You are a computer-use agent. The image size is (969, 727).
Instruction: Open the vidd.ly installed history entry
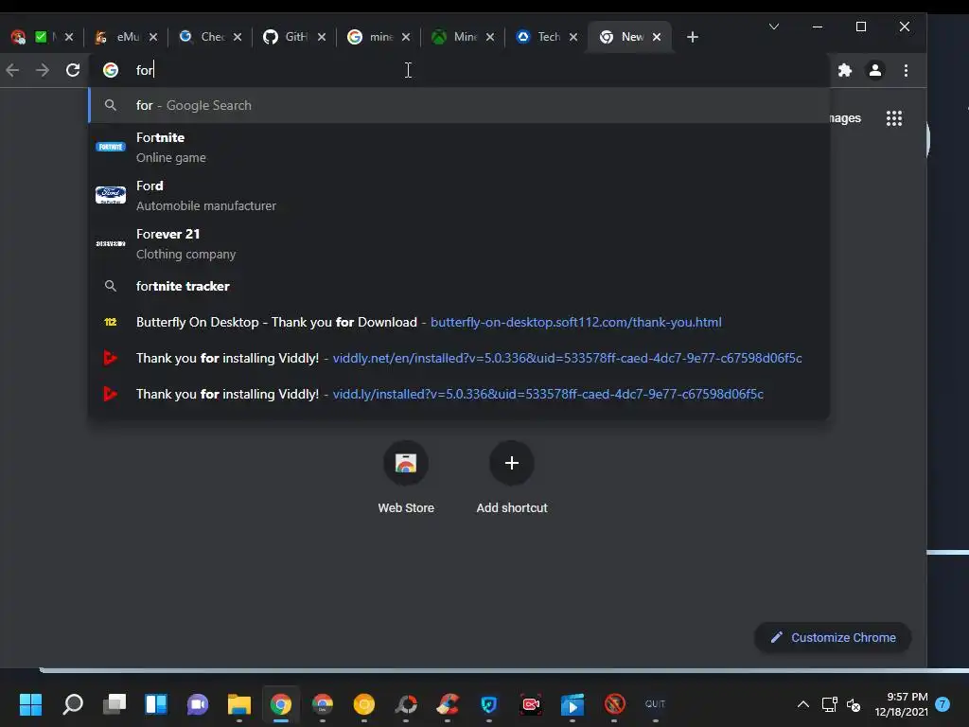[459, 394]
